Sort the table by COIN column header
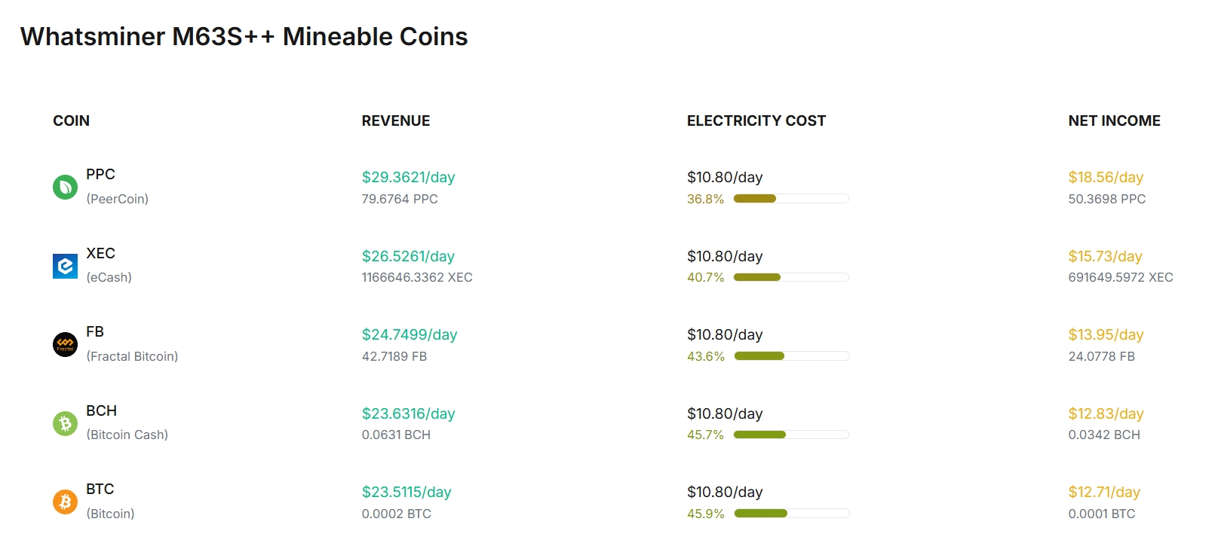 (70, 120)
